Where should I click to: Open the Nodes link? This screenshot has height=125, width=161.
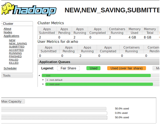[8, 32]
